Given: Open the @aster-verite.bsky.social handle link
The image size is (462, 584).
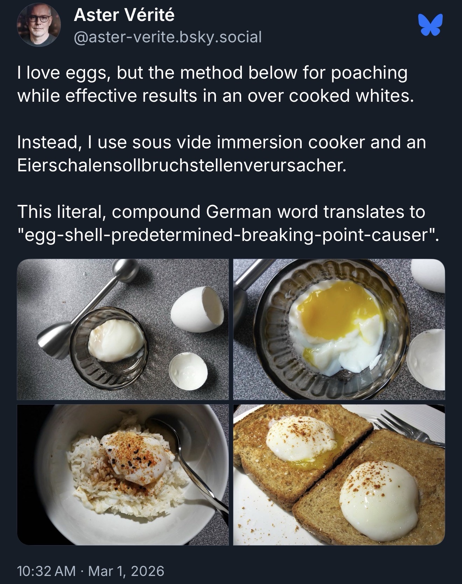Looking at the screenshot, I should pyautogui.click(x=168, y=37).
